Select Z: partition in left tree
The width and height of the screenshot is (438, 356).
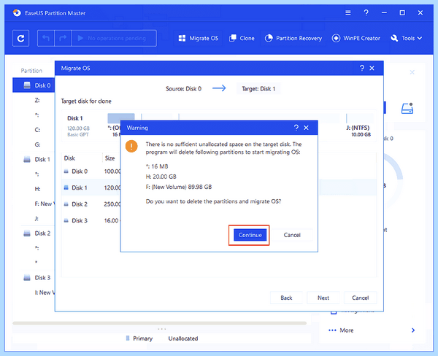[37, 100]
